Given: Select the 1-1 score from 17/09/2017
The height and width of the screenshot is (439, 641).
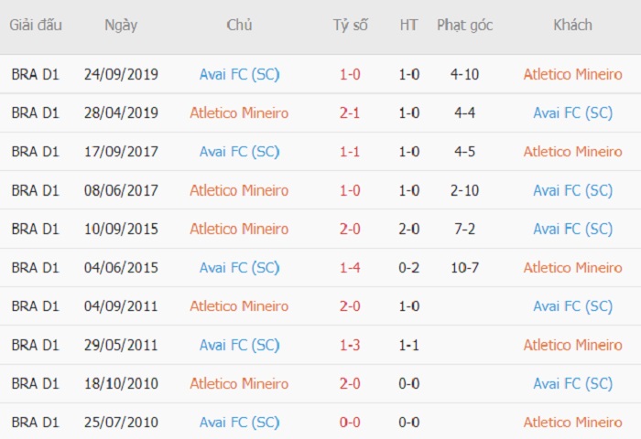Looking at the screenshot, I should pyautogui.click(x=350, y=152).
